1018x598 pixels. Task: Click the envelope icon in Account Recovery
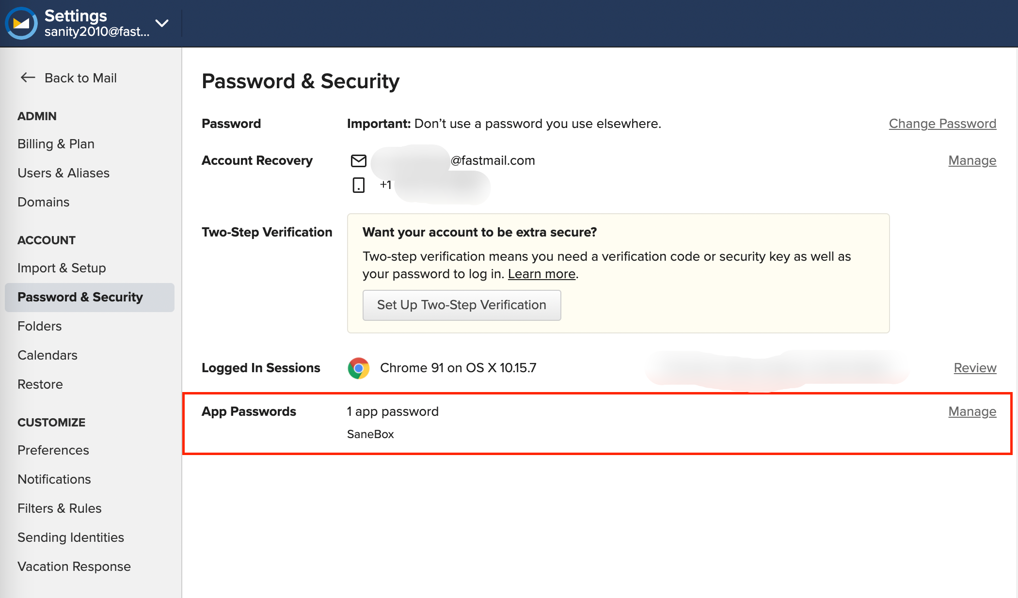coord(358,160)
